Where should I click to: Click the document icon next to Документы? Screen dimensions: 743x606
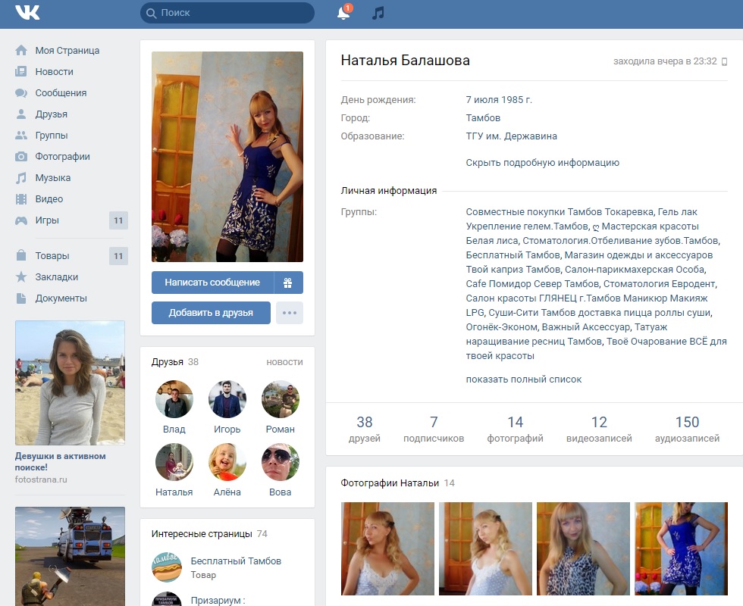pos(21,298)
